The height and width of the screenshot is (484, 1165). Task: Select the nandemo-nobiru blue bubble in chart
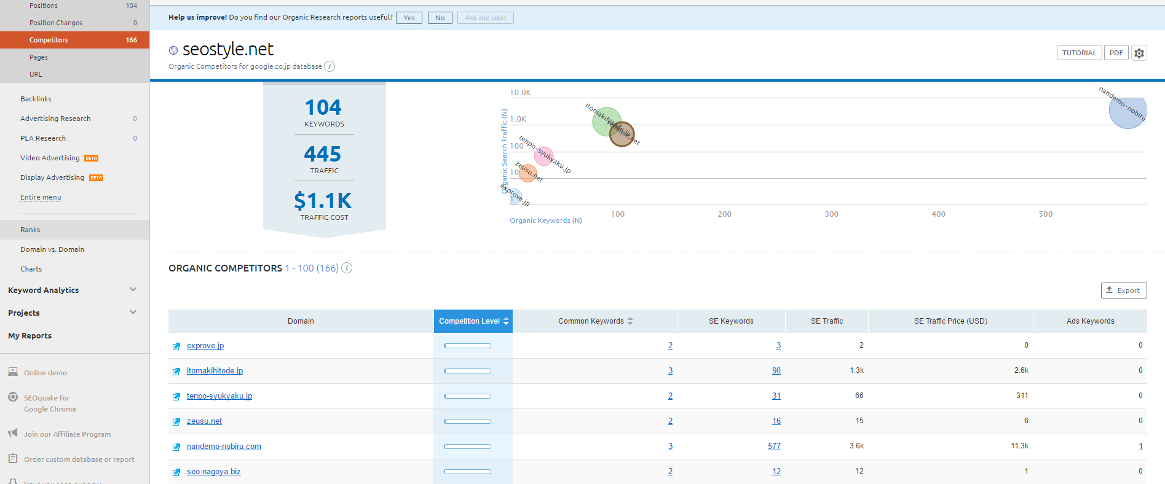click(x=1127, y=111)
